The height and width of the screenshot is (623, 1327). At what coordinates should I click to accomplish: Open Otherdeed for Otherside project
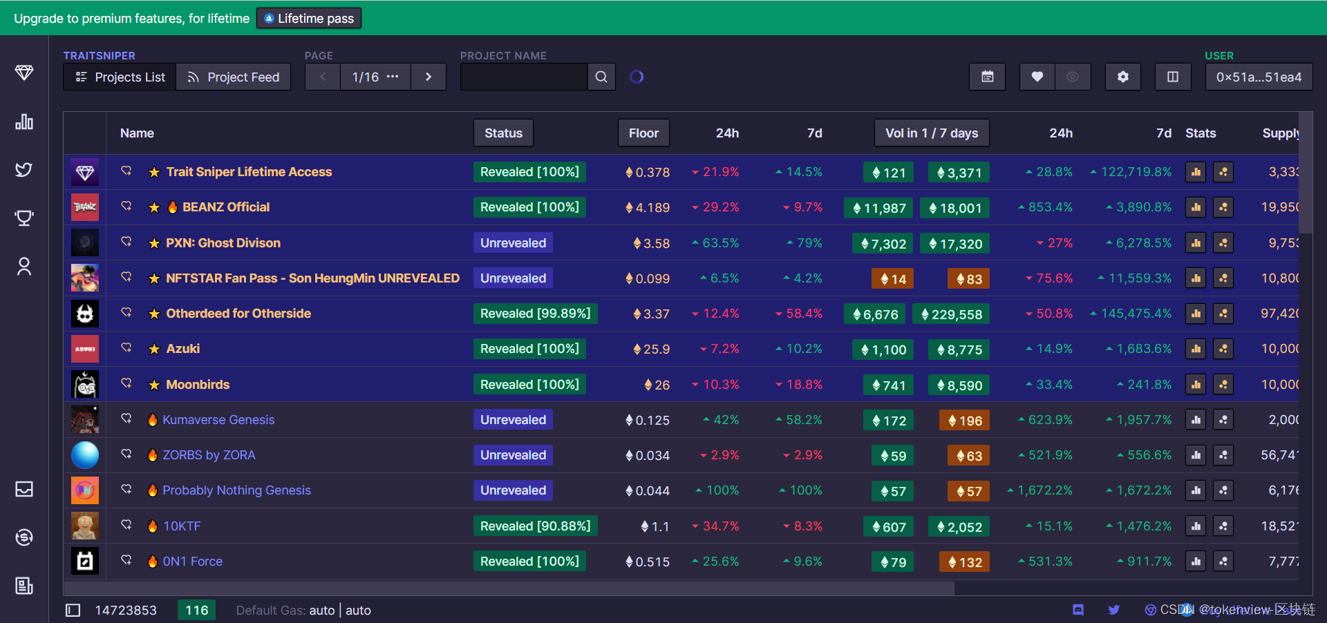pos(238,314)
